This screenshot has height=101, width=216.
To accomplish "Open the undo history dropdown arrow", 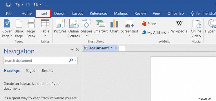I will pos(22,5).
